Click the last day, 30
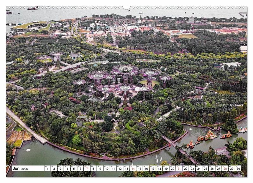Image resolution: width=253 pixels, height=183 pixels. (x=238, y=169)
